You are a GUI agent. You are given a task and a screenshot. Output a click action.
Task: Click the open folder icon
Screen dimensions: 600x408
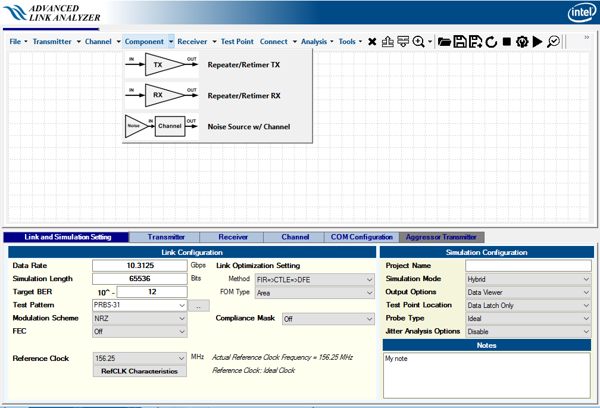[444, 42]
